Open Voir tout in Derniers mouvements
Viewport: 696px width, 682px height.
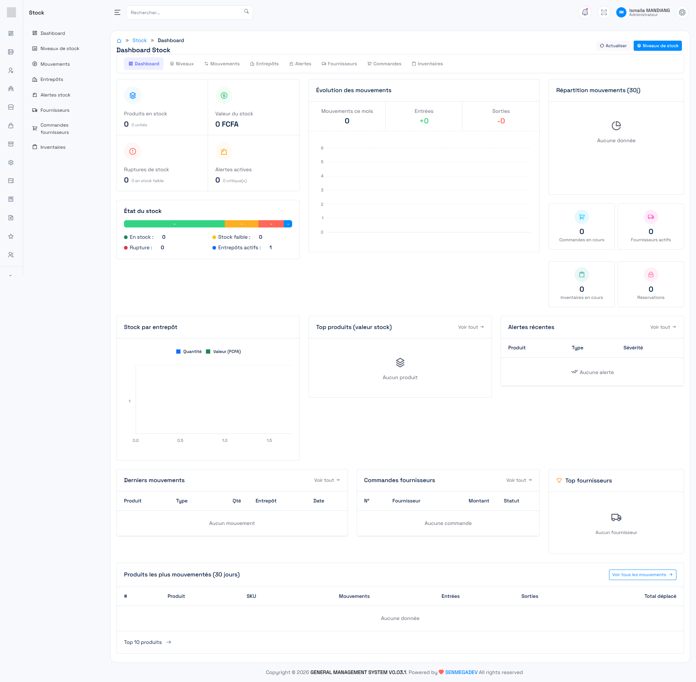click(x=327, y=480)
